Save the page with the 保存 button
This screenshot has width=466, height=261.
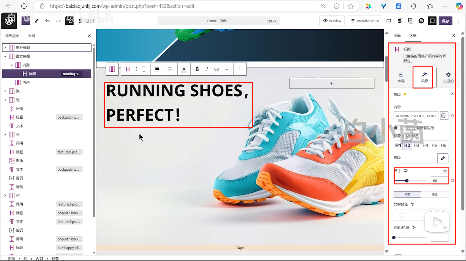point(446,21)
